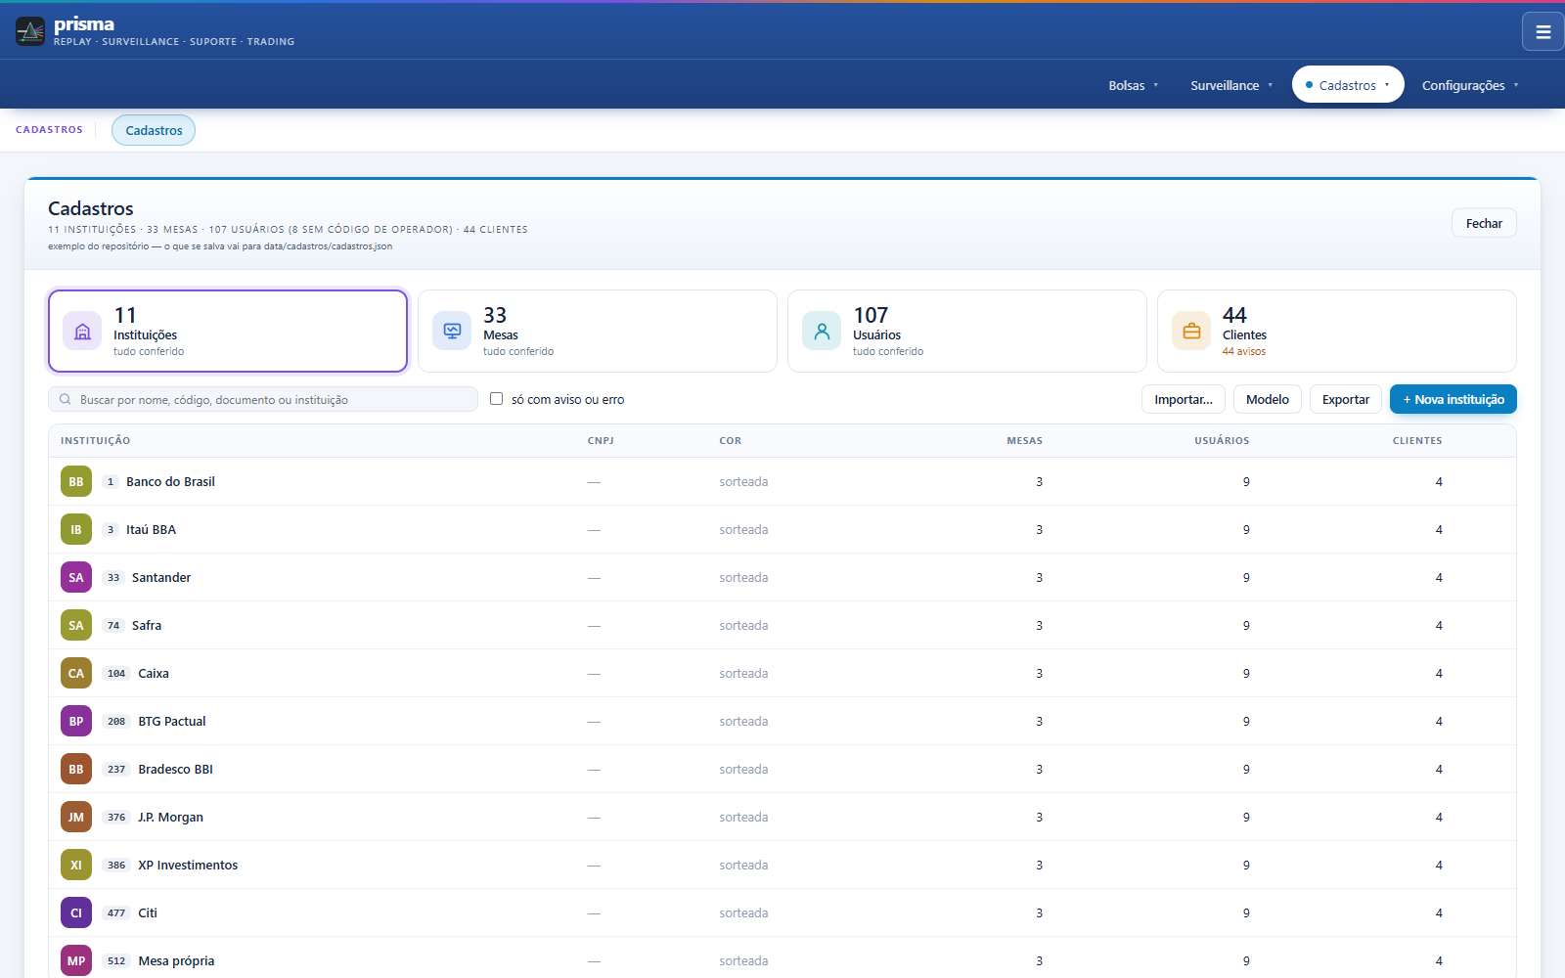Click the XP Investimentos XI avatar
This screenshot has width=1565, height=978.
[76, 865]
